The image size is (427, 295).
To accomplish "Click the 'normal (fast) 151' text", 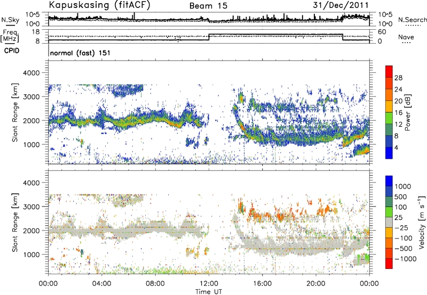I will coord(80,53).
